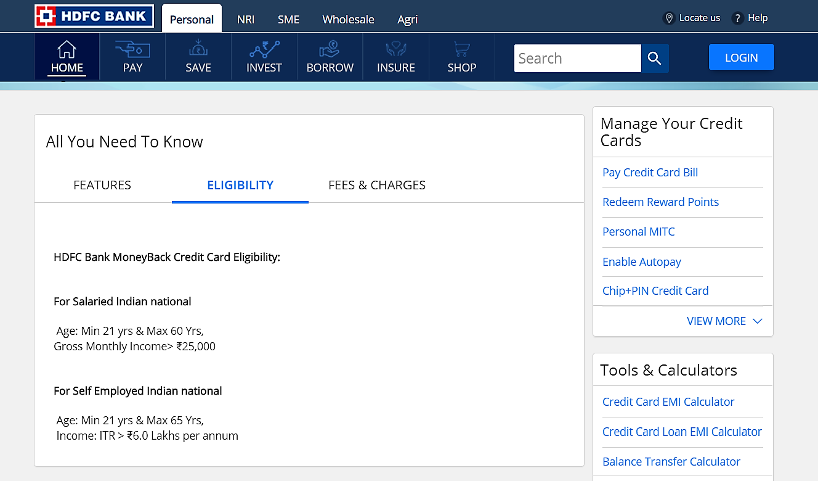The height and width of the screenshot is (481, 818).
Task: Click 'Age: Min 21 yrs & Max 65 Yrs' text
Action: 129,421
